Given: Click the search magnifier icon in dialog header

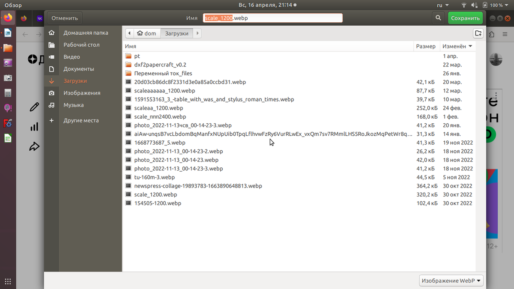Looking at the screenshot, I should 438,18.
